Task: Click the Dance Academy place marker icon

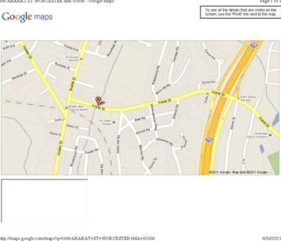Action: click(x=271, y=135)
